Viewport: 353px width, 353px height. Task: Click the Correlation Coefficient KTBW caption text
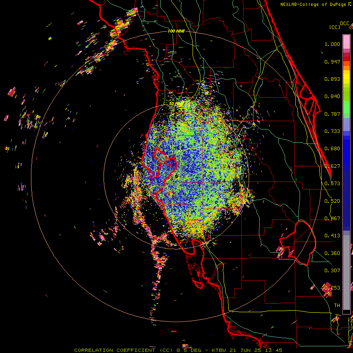[178, 350]
